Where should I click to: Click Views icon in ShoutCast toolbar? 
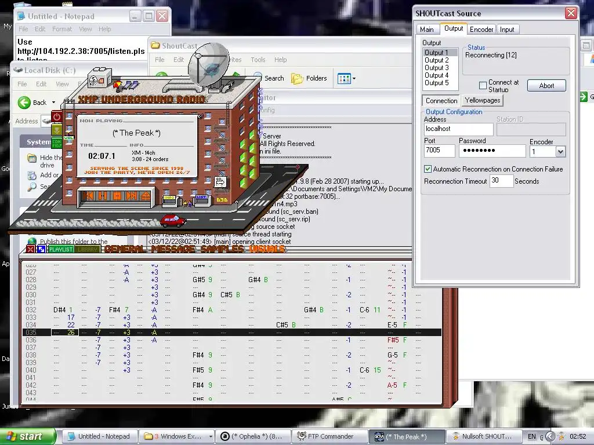(x=344, y=79)
